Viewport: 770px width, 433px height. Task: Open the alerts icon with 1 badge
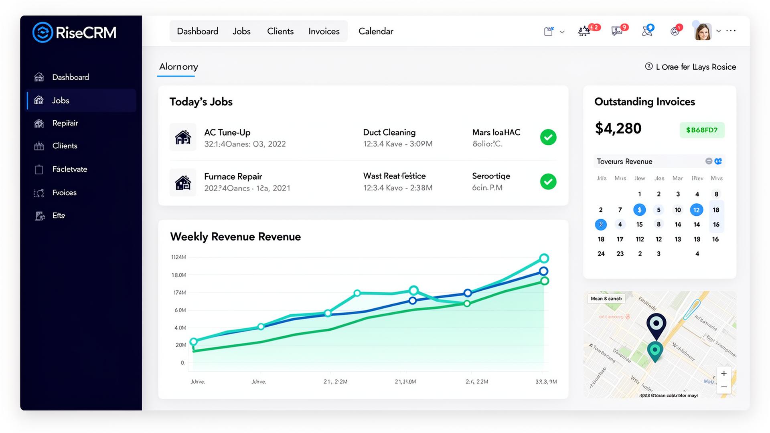tap(675, 31)
